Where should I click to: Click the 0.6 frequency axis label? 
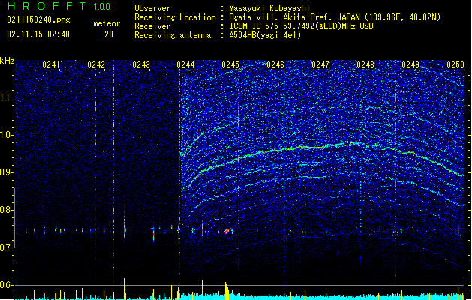[7, 285]
